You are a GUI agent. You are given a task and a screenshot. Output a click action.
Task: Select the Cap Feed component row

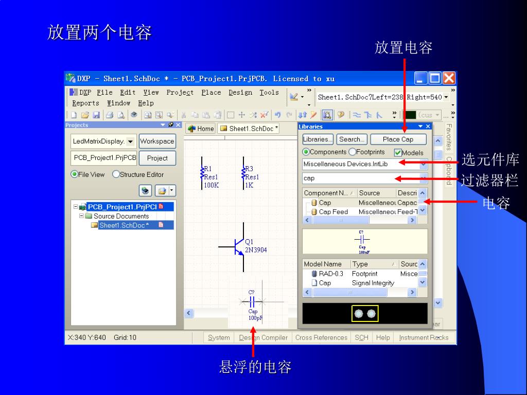[x=360, y=211]
